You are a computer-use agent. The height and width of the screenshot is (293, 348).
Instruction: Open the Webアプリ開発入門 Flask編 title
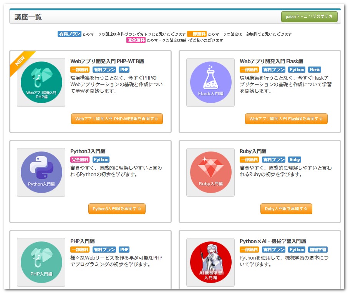[x=272, y=61]
